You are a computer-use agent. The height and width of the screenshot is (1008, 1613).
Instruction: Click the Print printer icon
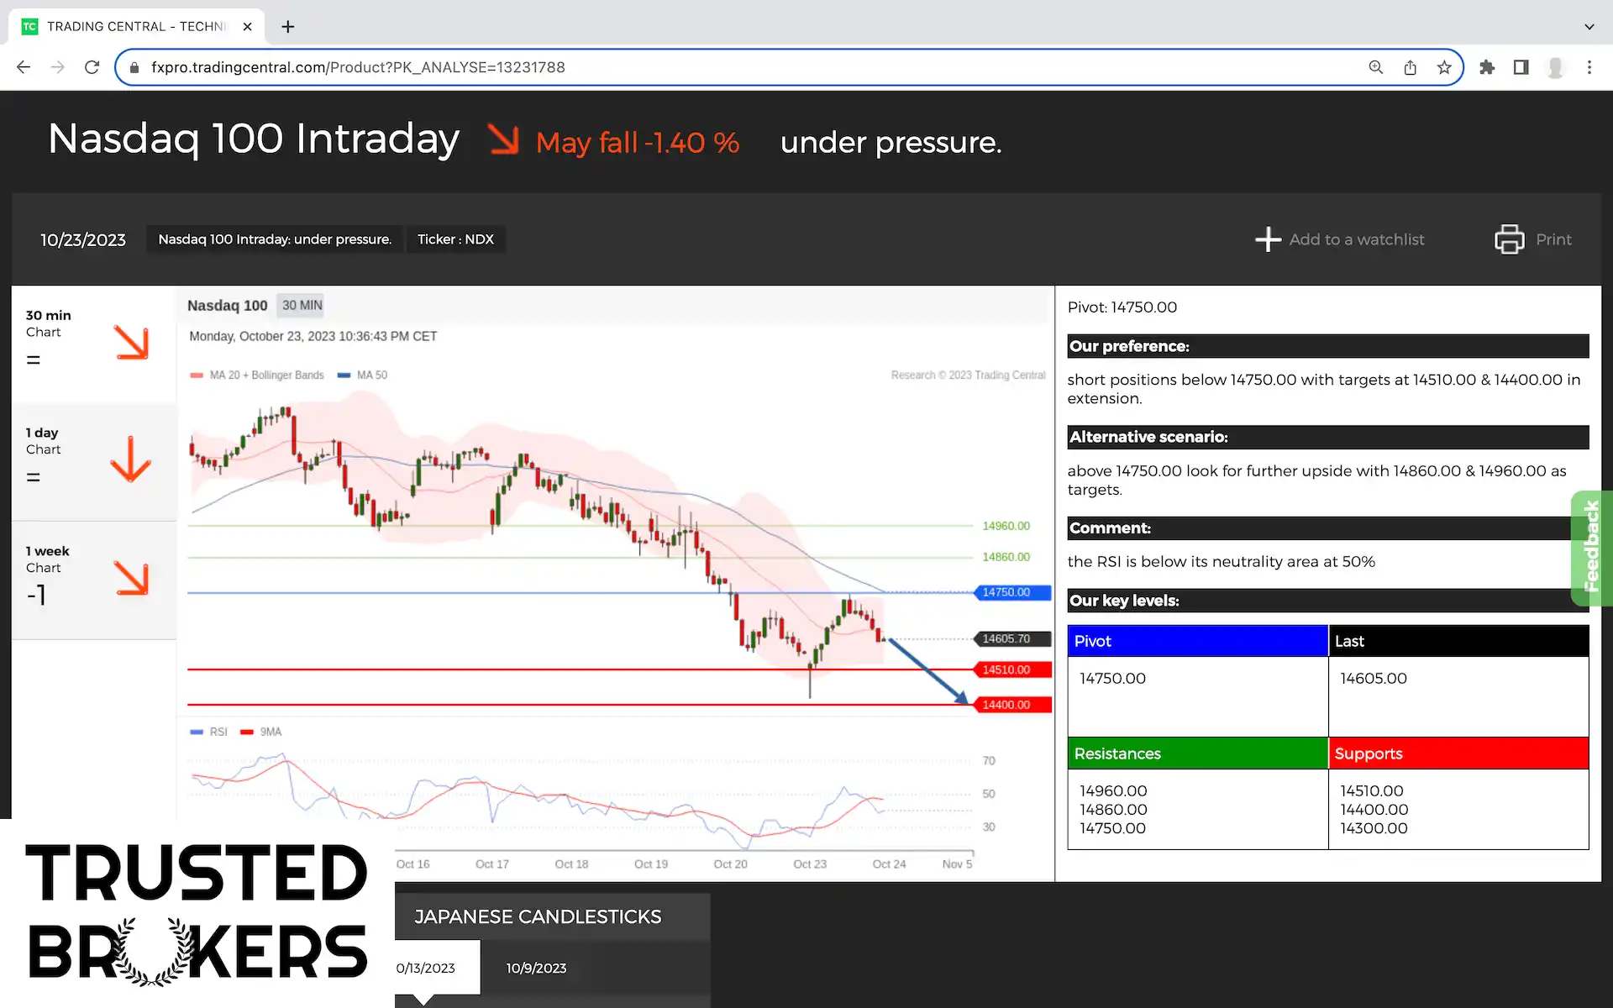click(x=1509, y=239)
